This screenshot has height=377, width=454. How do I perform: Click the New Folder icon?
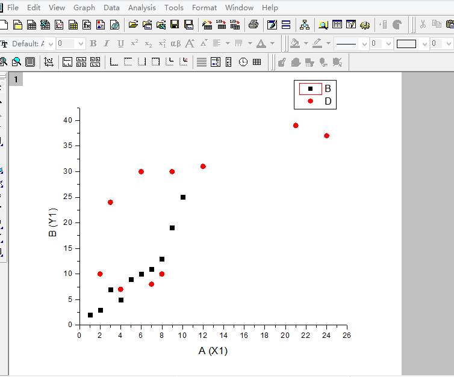pos(17,25)
